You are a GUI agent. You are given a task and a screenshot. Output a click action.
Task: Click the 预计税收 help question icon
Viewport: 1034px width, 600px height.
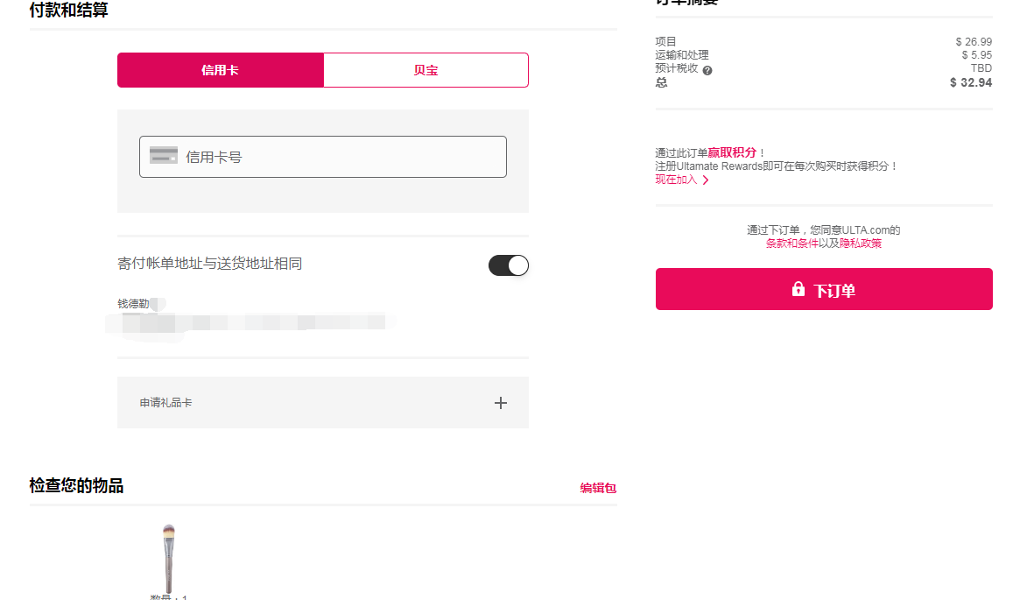point(707,70)
